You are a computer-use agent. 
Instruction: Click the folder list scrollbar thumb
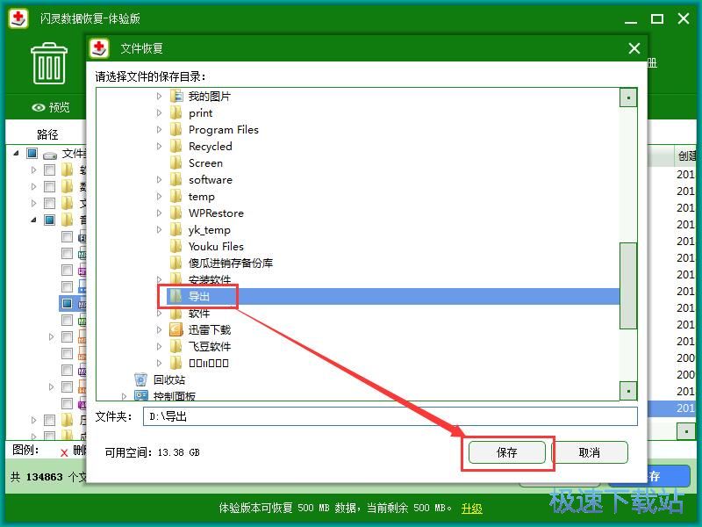click(x=628, y=286)
